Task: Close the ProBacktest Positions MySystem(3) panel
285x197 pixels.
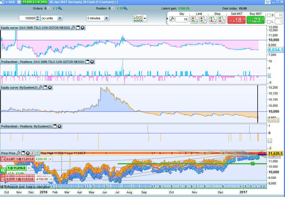Action: pyautogui.click(x=59, y=127)
